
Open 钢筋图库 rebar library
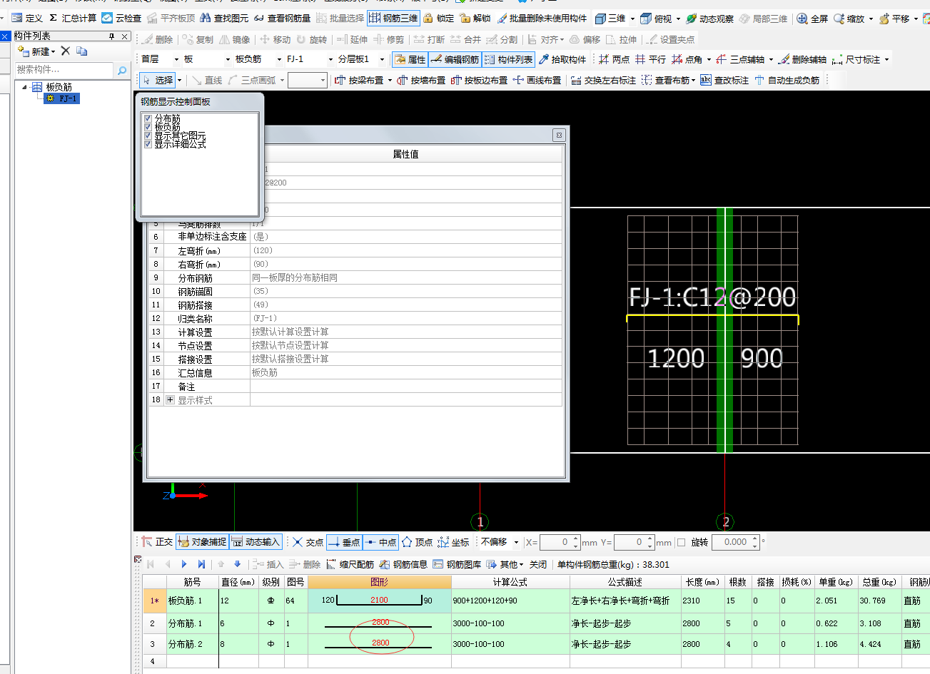click(x=457, y=564)
